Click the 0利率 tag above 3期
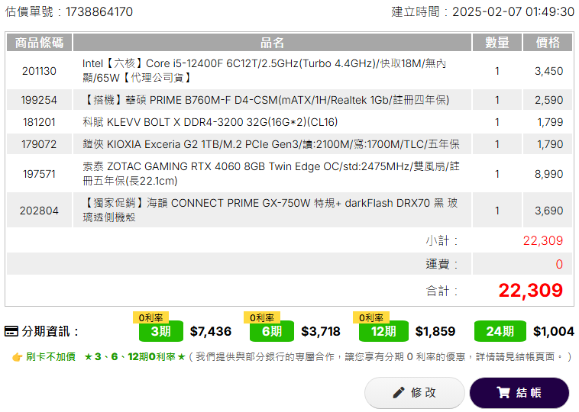The width and height of the screenshot is (579, 412). 150,317
